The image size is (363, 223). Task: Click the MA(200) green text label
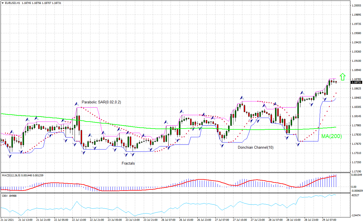331,136
